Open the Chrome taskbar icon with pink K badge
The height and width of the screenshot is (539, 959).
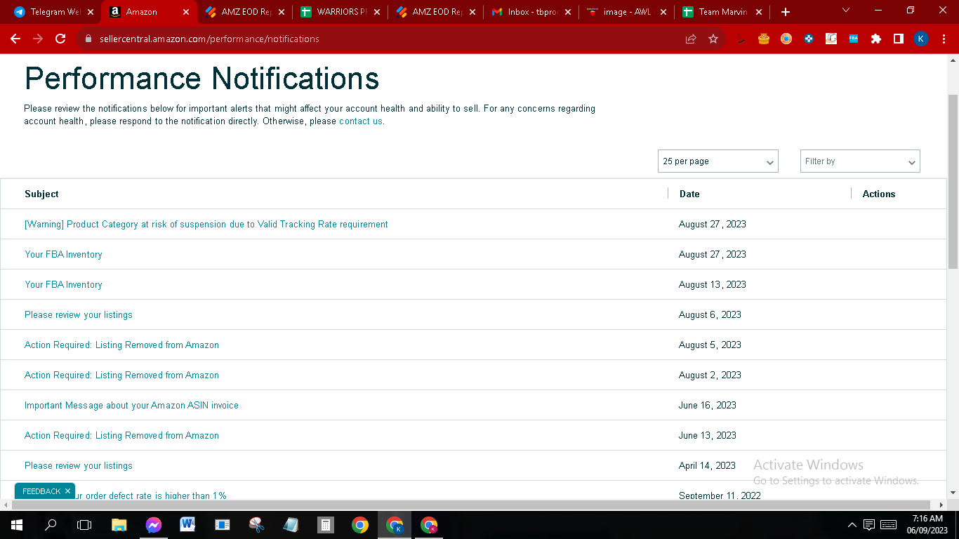428,525
